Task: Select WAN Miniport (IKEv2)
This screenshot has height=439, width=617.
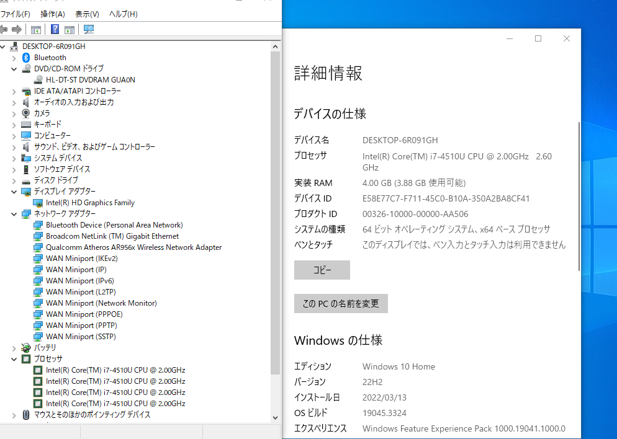Action: [x=82, y=259]
